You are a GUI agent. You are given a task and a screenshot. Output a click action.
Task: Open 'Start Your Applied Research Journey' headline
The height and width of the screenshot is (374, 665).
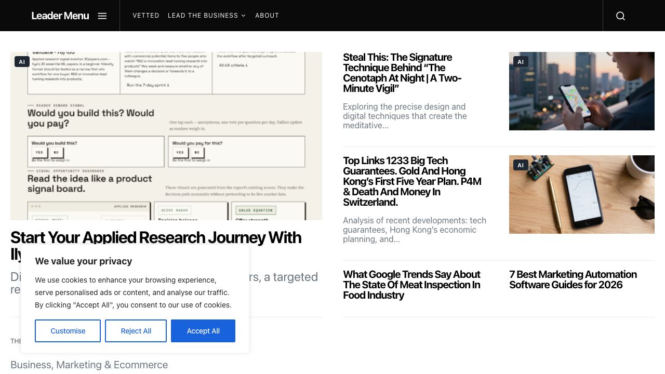(x=156, y=237)
